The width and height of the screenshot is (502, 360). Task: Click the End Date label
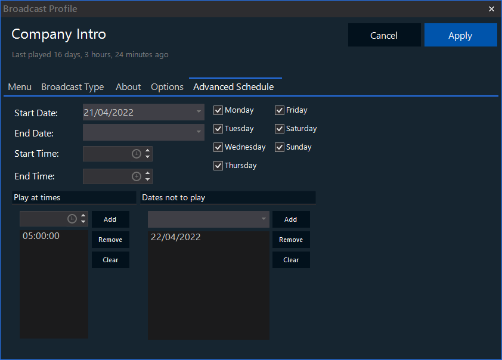[x=34, y=134]
